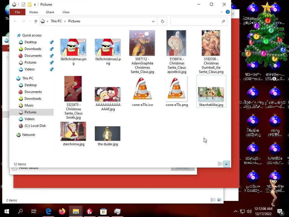Image resolution: width=289 pixels, height=217 pixels.
Task: Refresh the Pictures folder
Action: pyautogui.click(x=162, y=21)
